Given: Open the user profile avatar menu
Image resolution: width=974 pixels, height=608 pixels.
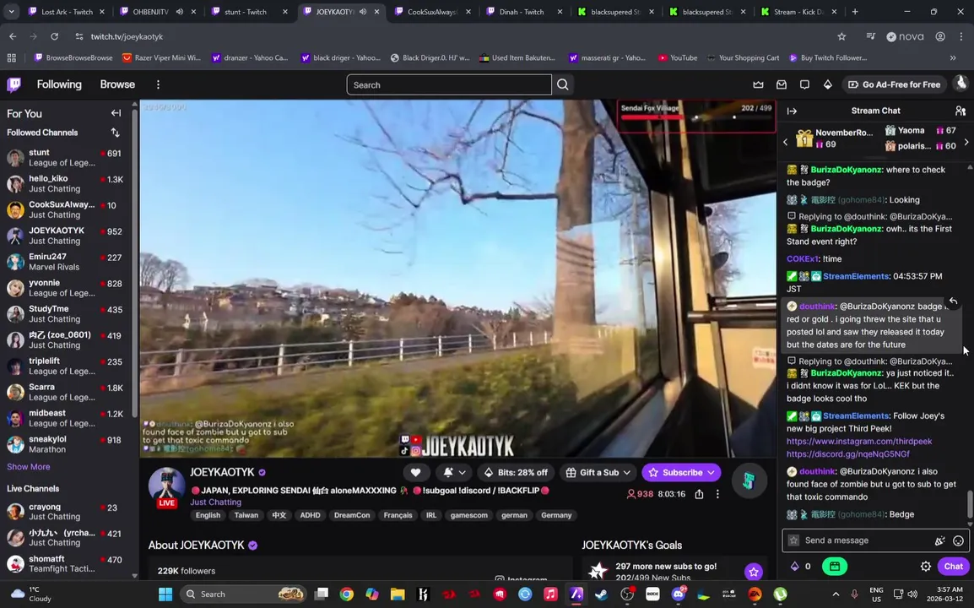Looking at the screenshot, I should coord(961,84).
